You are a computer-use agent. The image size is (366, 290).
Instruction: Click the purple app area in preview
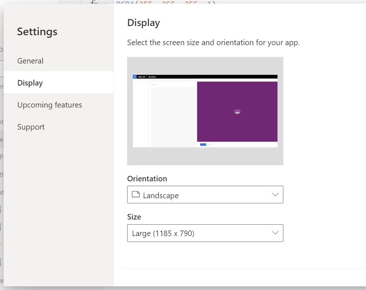(x=237, y=112)
